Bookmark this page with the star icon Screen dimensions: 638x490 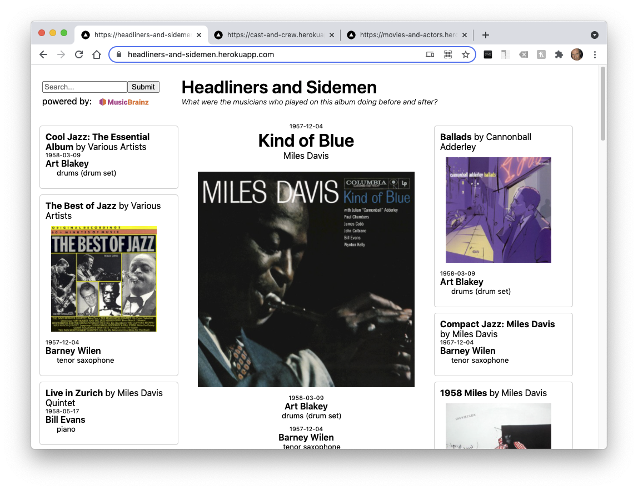click(466, 54)
